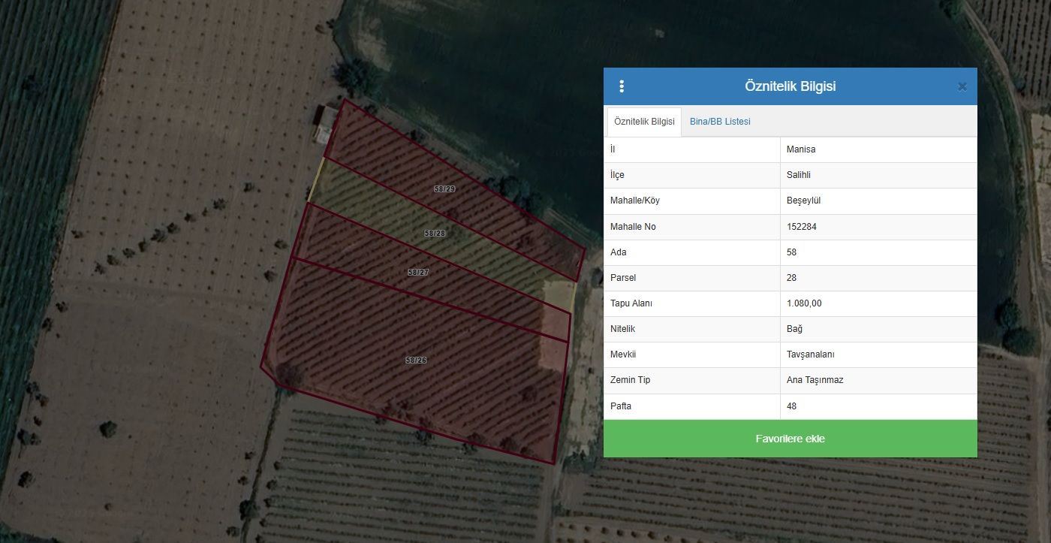Close the Öznitelik Bilgisi panel
The image size is (1051, 543).
coord(962,87)
